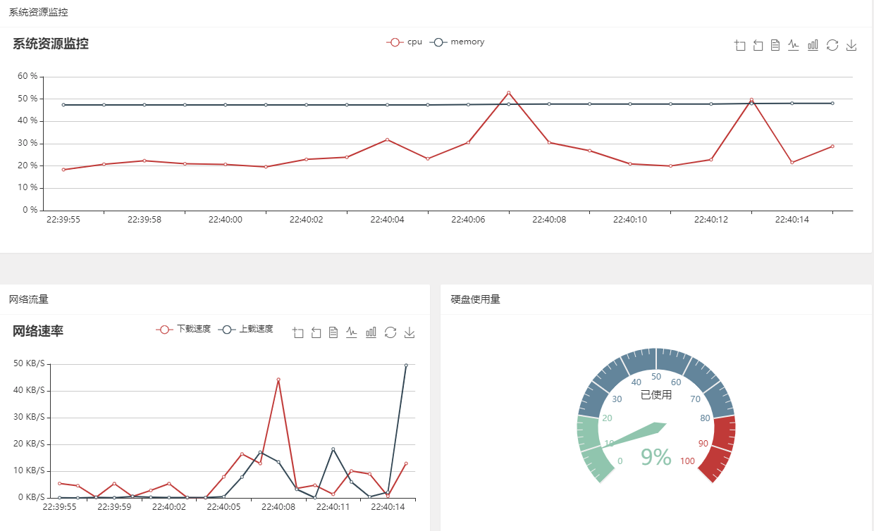Click the 网络流量 panel header
Screen dimensions: 874x531
click(29, 299)
